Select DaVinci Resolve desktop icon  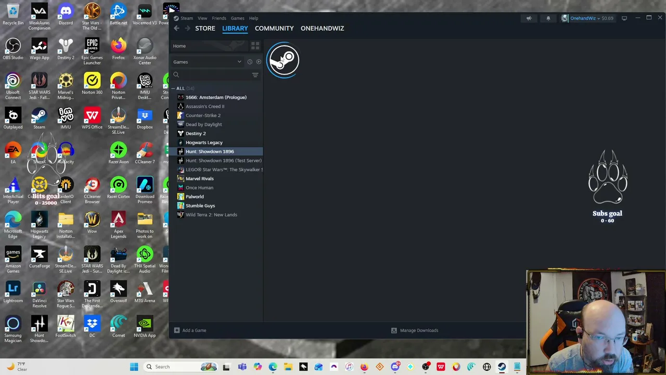click(39, 294)
